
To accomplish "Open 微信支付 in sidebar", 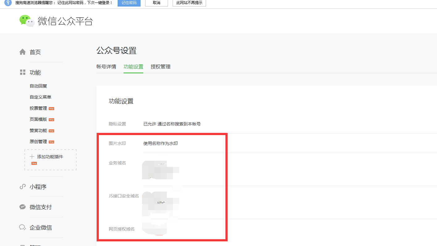I will click(x=41, y=207).
